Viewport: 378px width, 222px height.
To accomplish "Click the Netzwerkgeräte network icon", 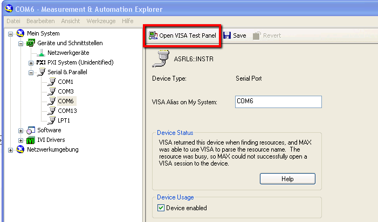I will (x=40, y=53).
